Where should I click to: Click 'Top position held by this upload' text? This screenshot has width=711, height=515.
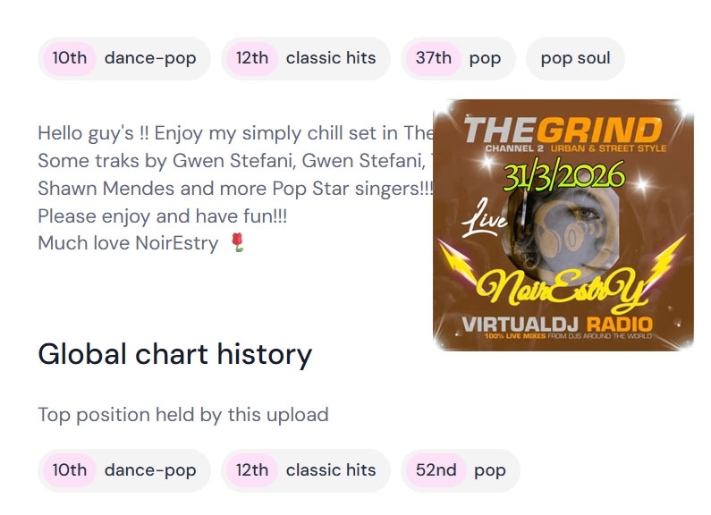tap(182, 415)
